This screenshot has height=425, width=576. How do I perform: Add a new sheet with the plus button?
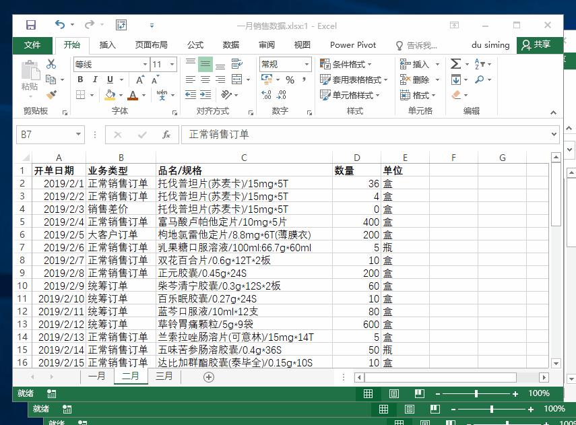tap(208, 377)
